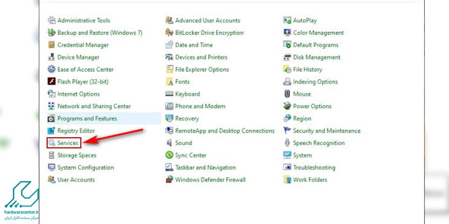Open the Security and Maintenance link
This screenshot has width=449, height=224.
pyautogui.click(x=327, y=131)
